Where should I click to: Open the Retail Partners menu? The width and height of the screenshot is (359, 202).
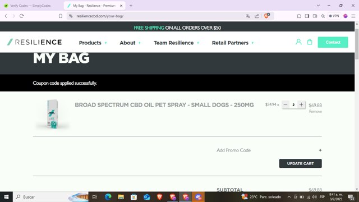[x=230, y=43]
